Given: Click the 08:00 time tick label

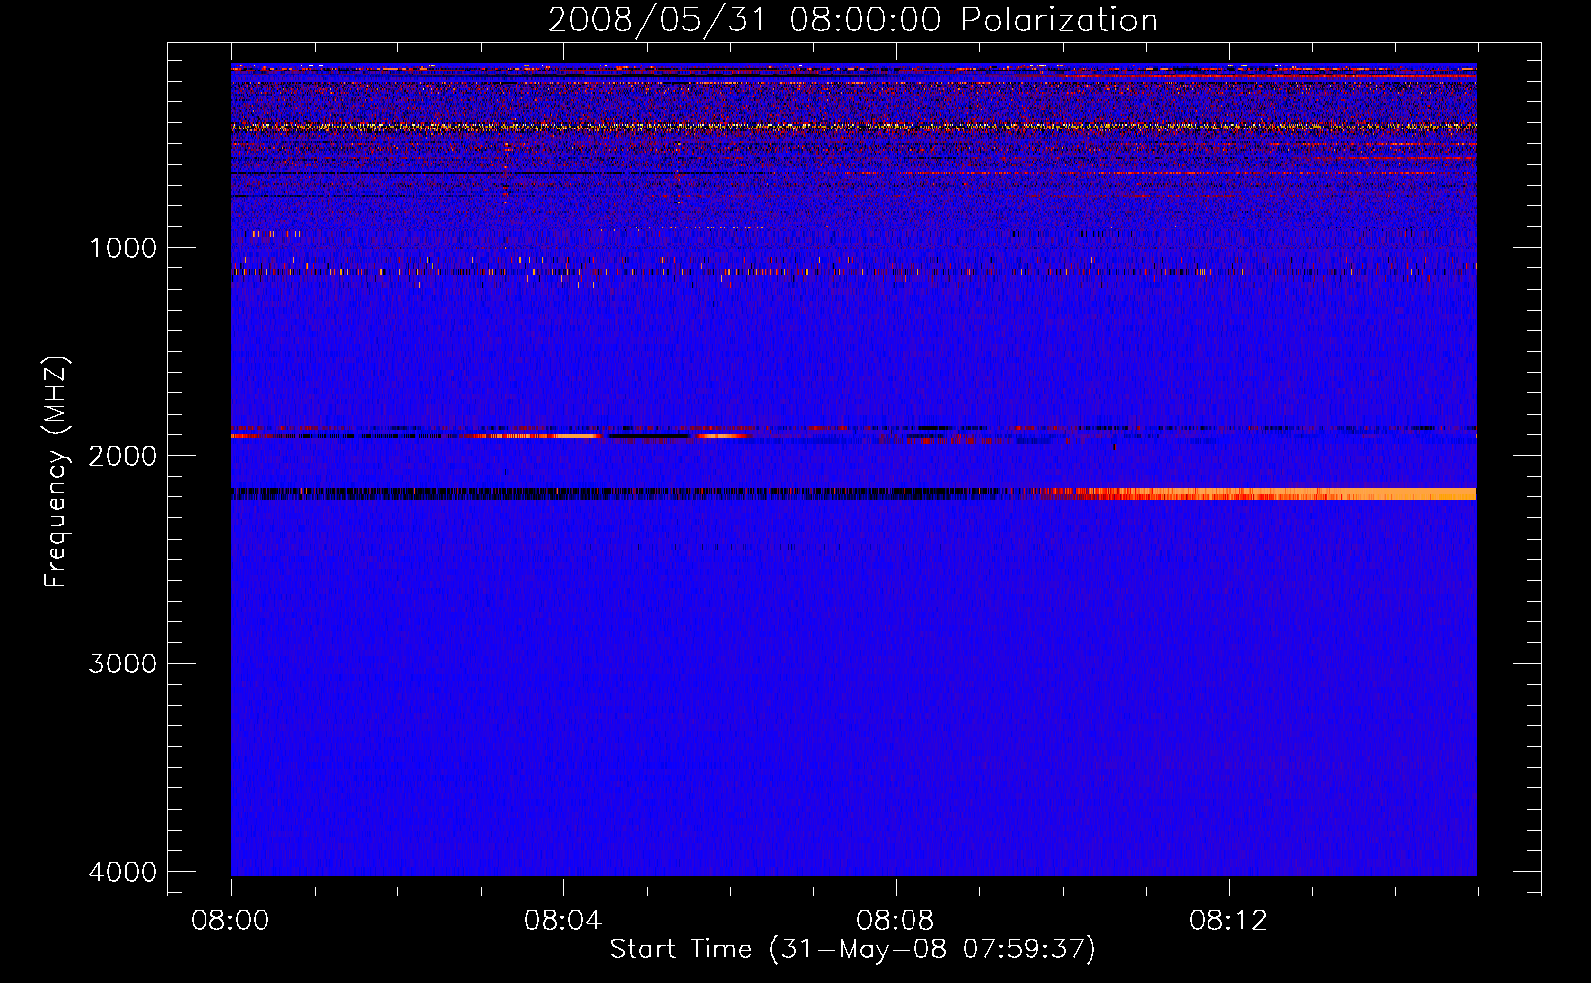Looking at the screenshot, I should coord(231,921).
